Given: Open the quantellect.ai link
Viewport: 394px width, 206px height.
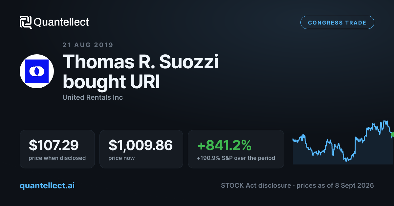Looking at the screenshot, I should pos(47,185).
